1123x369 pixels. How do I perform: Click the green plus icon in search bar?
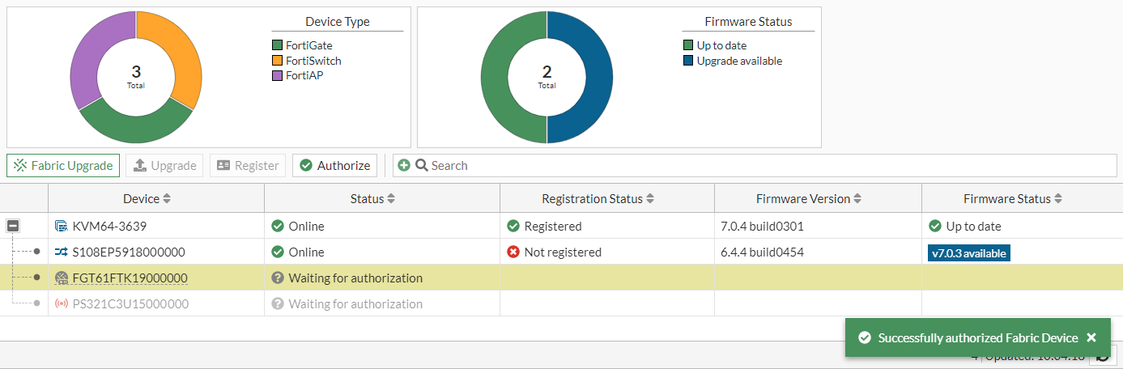point(404,166)
